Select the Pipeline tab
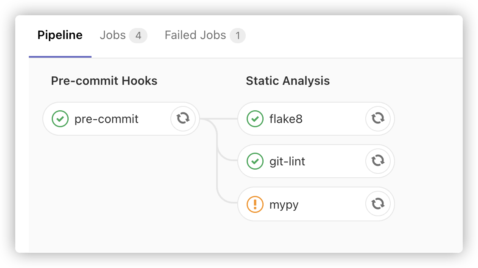The height and width of the screenshot is (268, 478). pyautogui.click(x=60, y=35)
